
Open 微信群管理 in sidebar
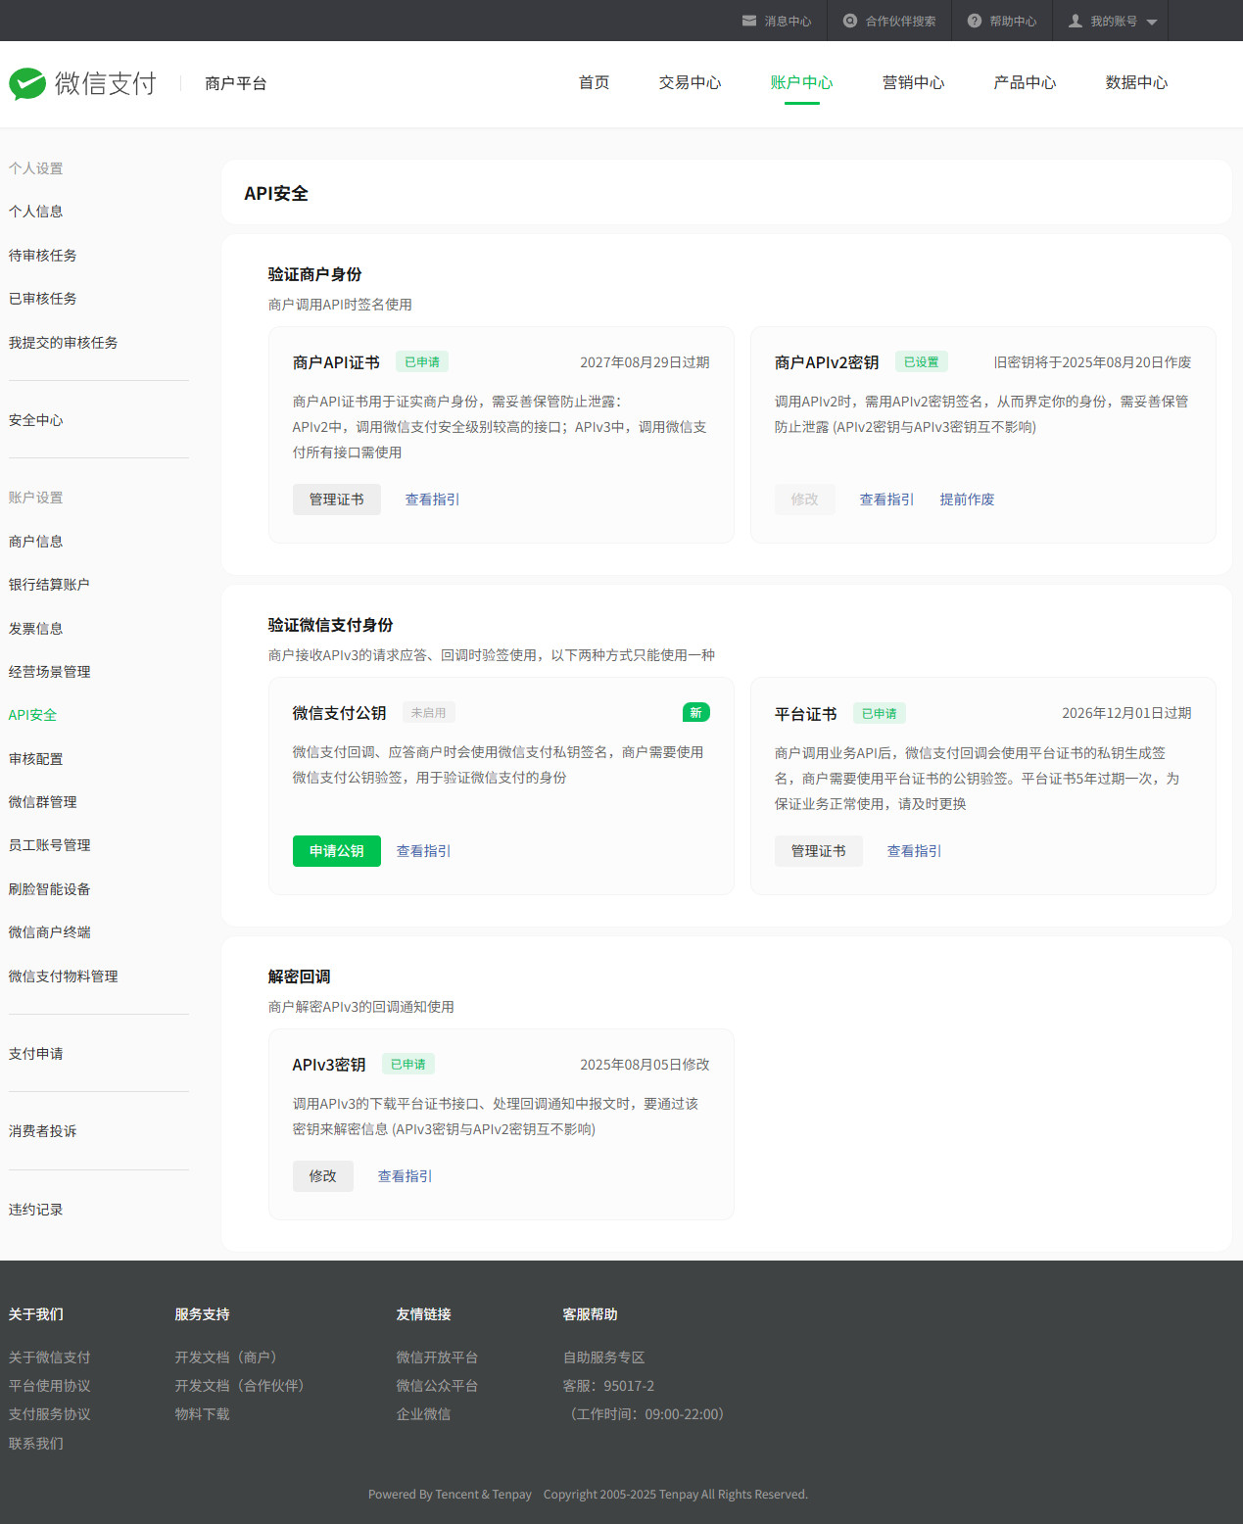tap(43, 802)
